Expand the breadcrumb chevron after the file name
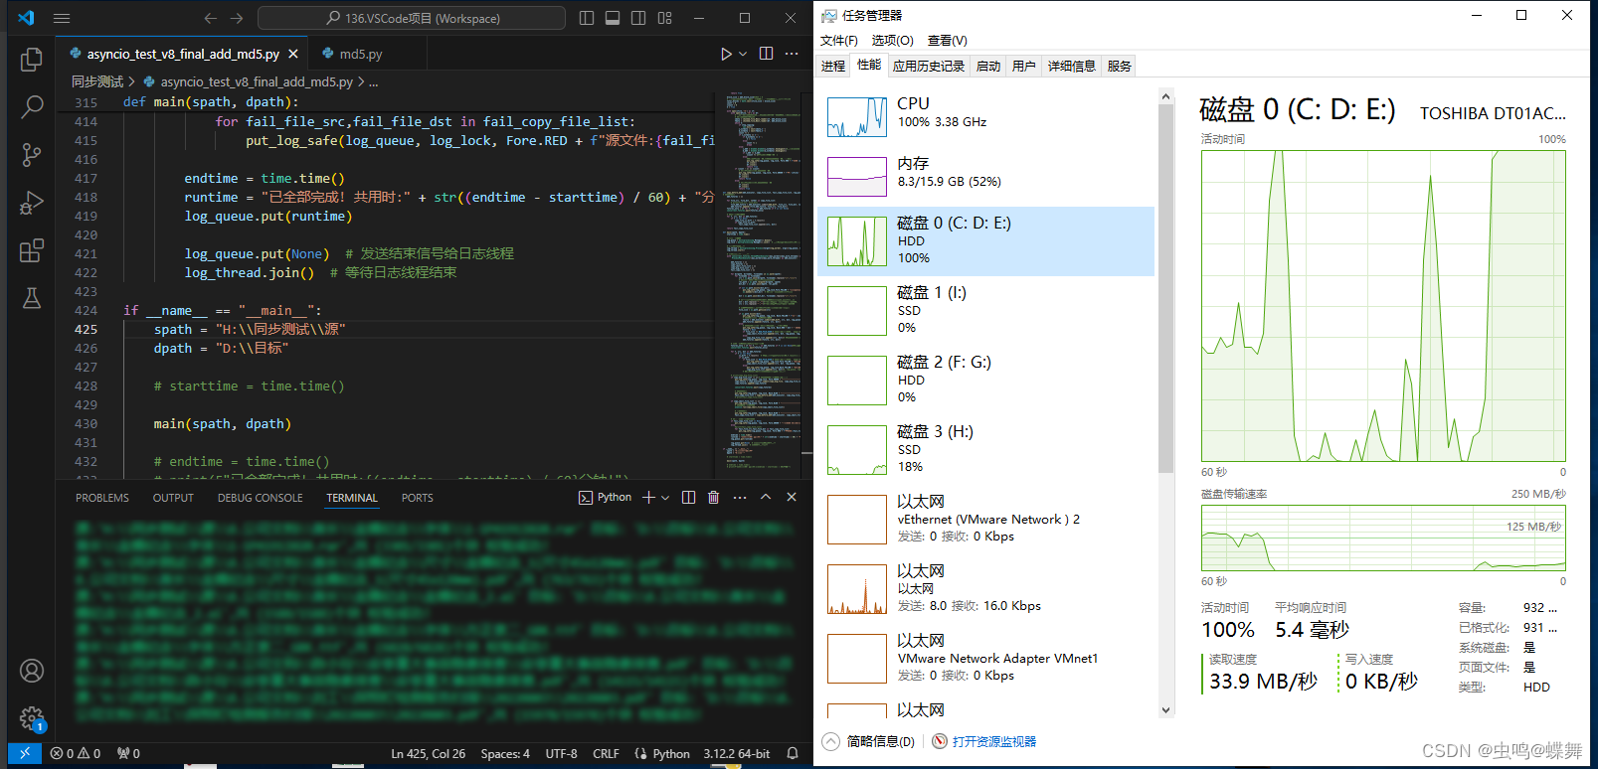 [x=361, y=81]
